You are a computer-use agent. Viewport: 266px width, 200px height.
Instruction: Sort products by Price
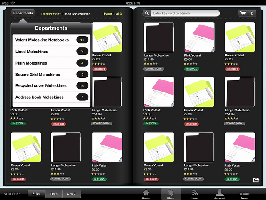36,194
